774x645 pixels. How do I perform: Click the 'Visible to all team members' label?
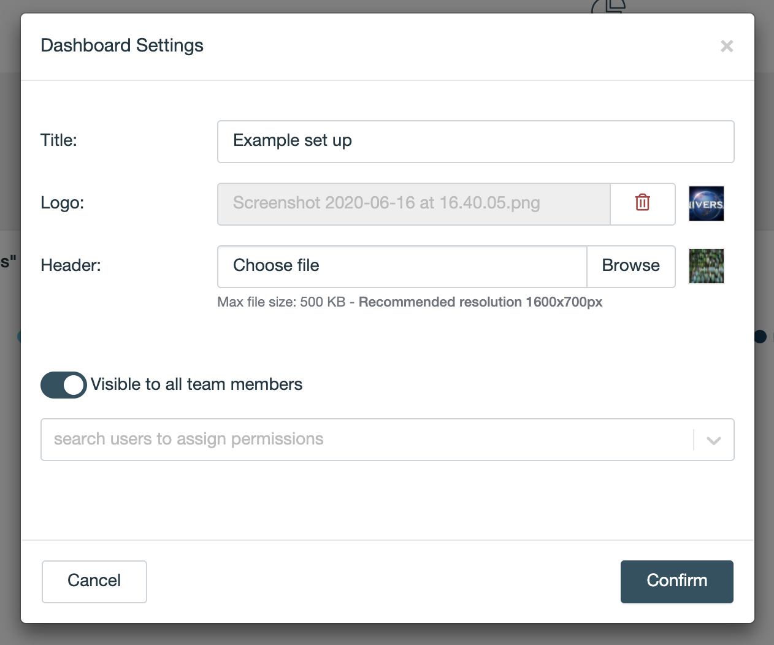coord(196,384)
